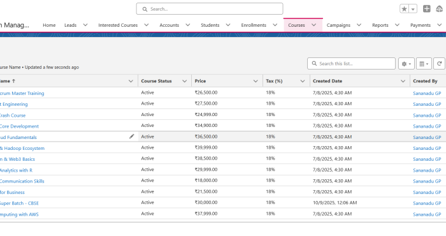The height and width of the screenshot is (236, 446).
Task: Open the Core Development course
Action: tap(19, 126)
